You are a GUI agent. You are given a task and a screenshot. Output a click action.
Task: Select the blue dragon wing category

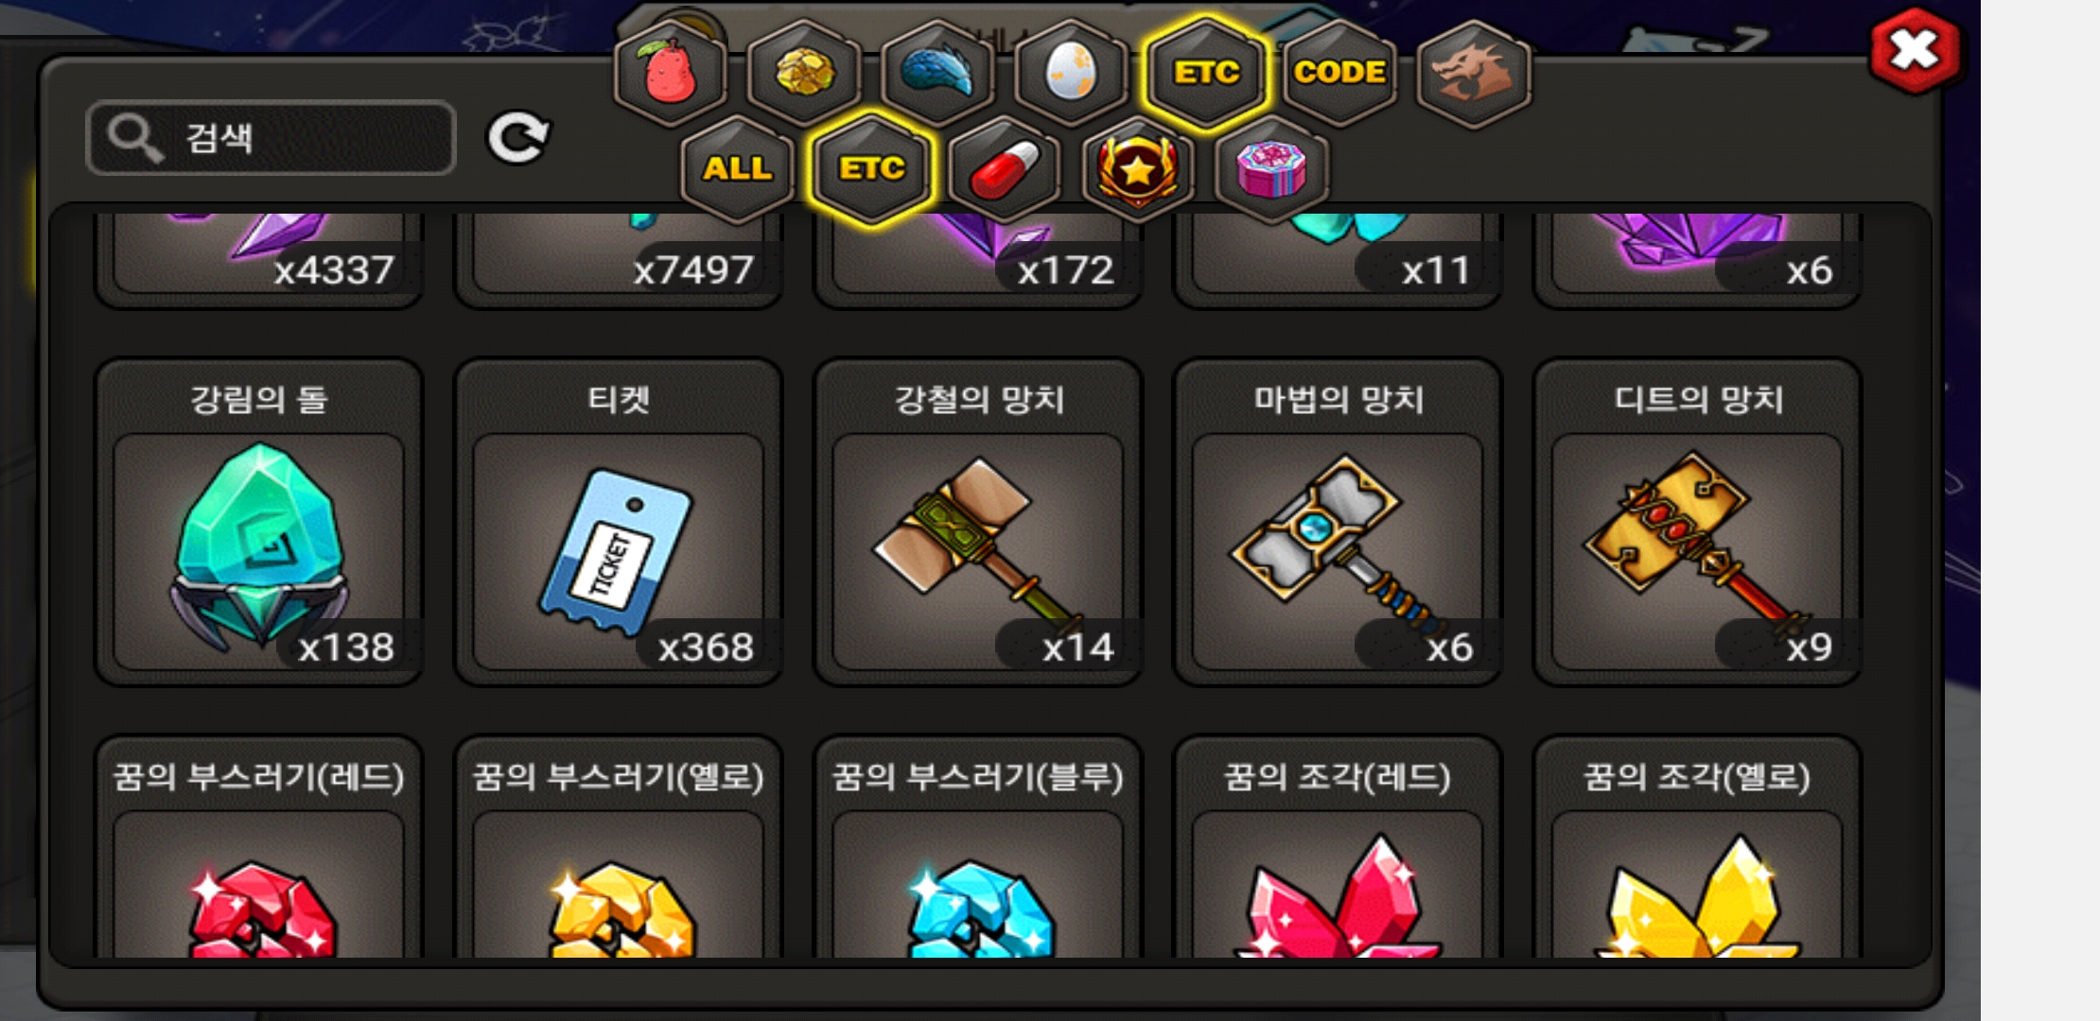point(937,73)
